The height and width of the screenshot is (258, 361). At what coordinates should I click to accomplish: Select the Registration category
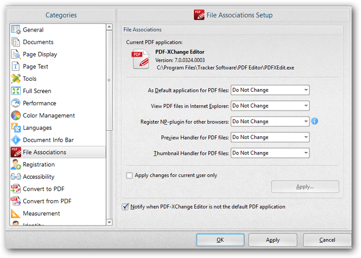[x=58, y=164]
